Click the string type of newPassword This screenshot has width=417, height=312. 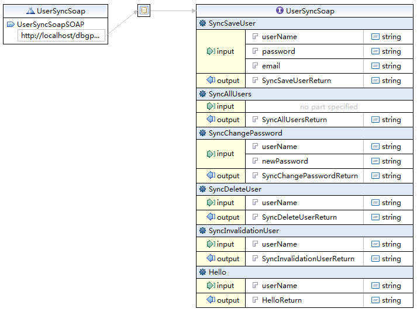point(391,161)
